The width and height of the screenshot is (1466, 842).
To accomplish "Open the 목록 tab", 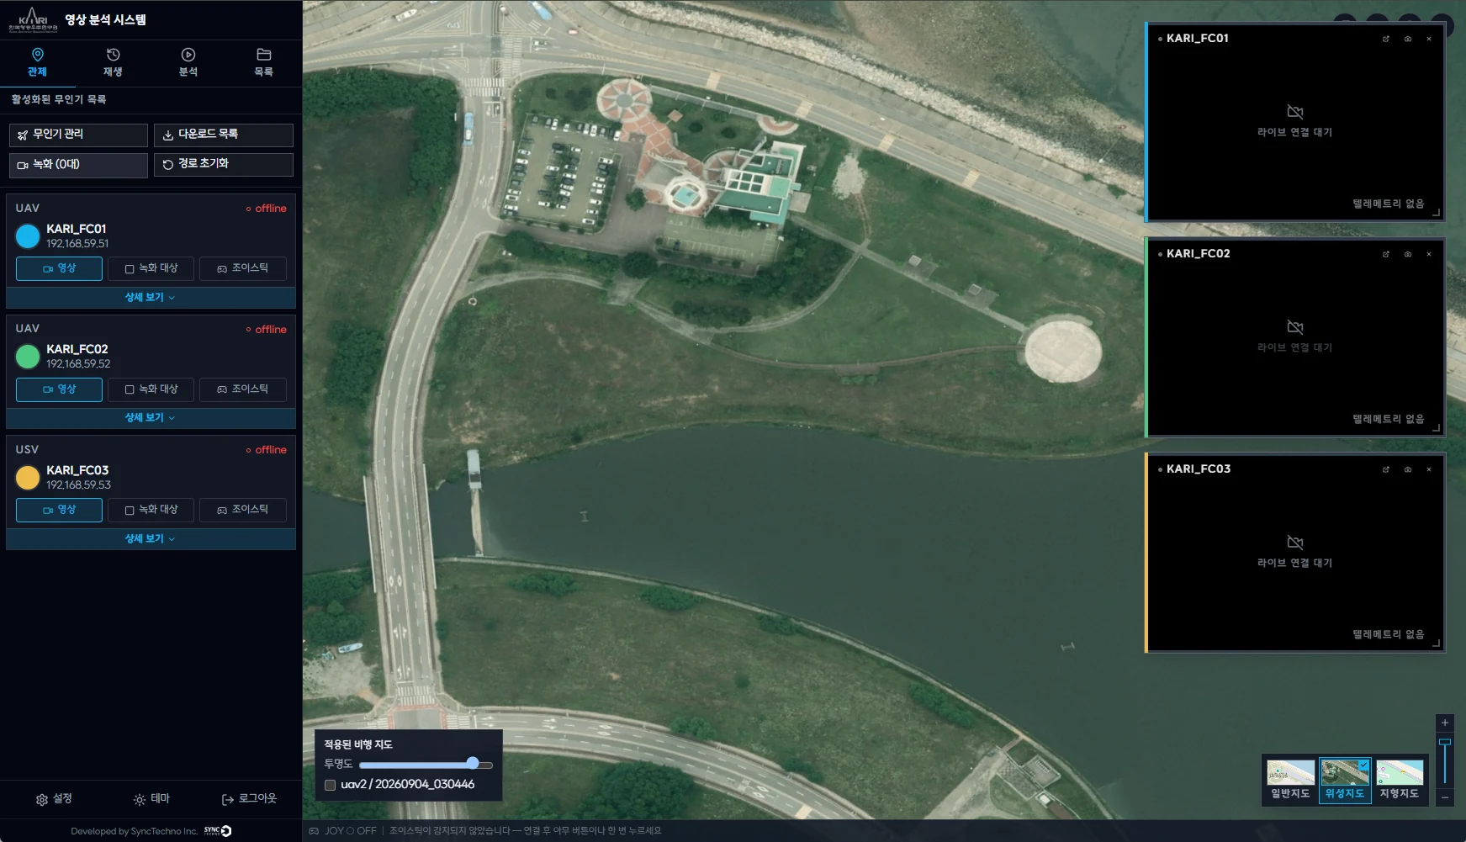I will click(264, 63).
